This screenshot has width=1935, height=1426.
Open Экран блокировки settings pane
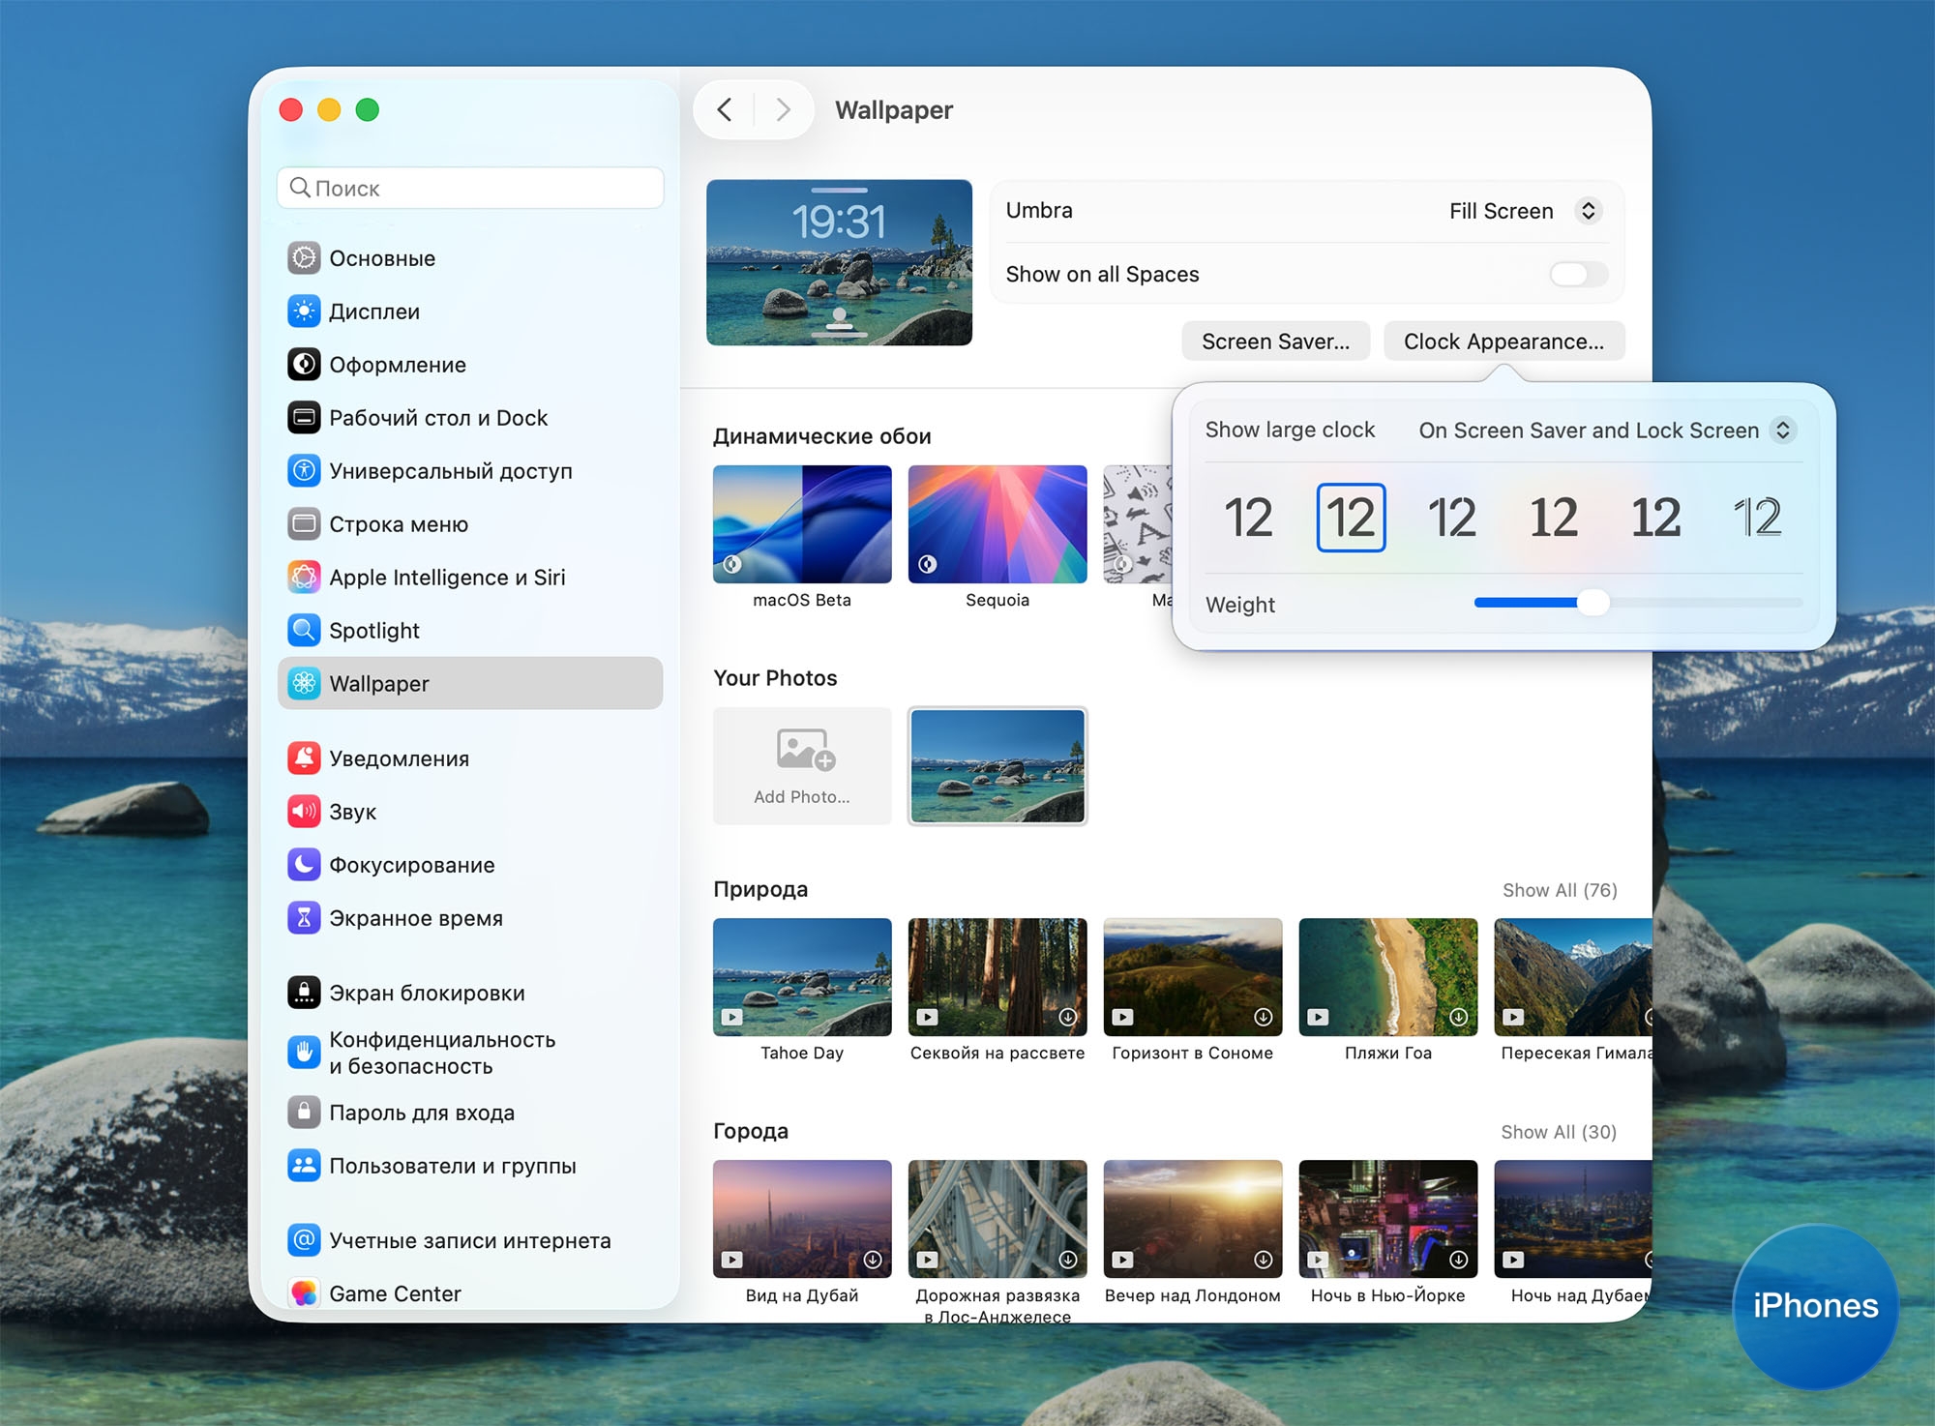click(x=426, y=994)
